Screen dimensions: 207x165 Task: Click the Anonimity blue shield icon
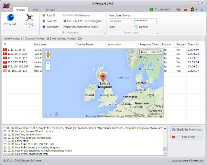click(x=44, y=27)
